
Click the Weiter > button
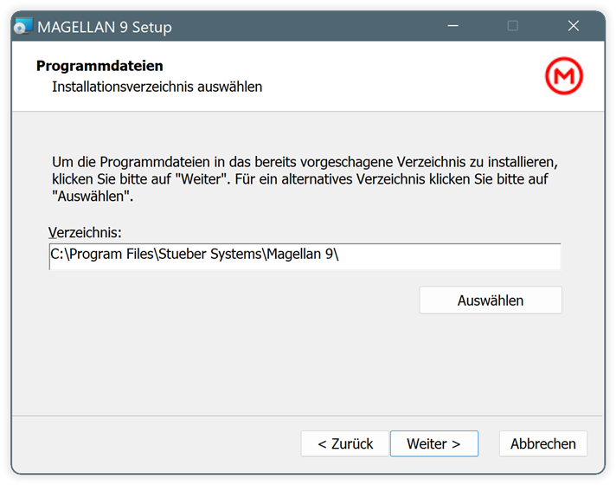(434, 443)
